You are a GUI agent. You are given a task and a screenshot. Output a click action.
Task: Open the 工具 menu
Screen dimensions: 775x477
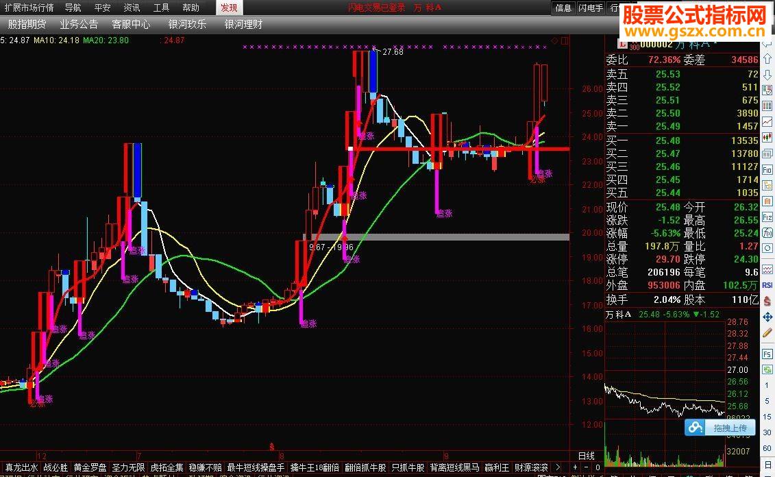[x=161, y=8]
